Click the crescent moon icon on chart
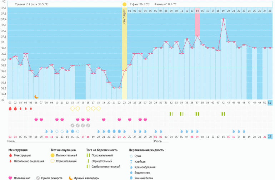Screen dimensions: 275x180 click(x=36, y=97)
